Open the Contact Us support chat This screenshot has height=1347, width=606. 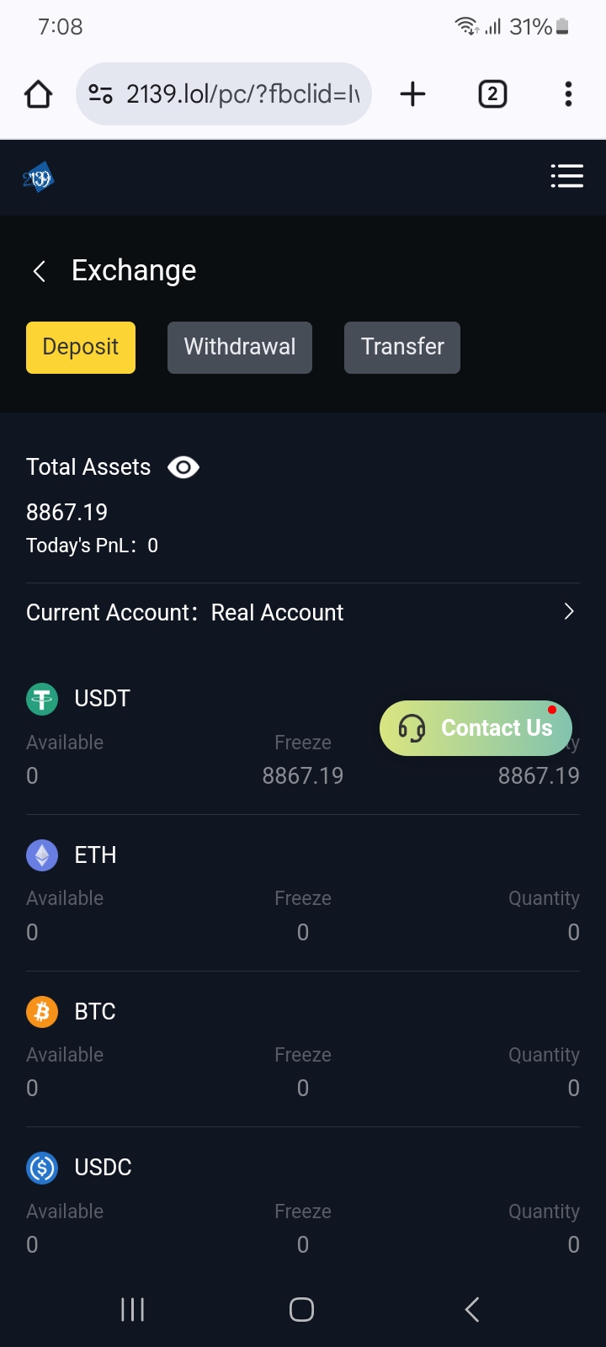coord(476,728)
